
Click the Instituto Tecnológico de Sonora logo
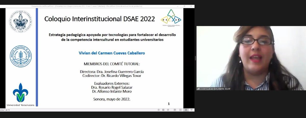coord(21,56)
